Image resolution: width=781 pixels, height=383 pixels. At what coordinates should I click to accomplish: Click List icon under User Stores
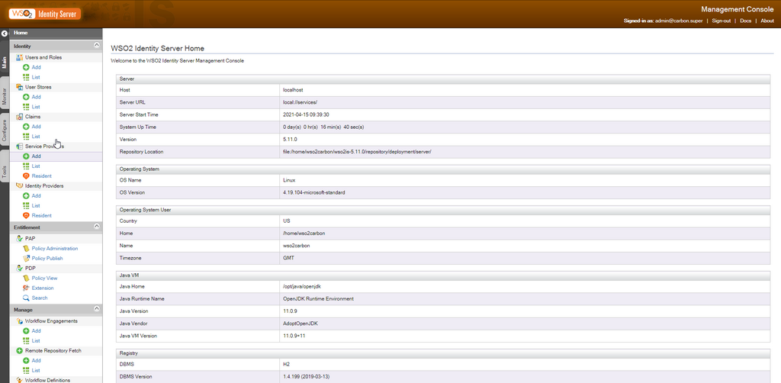pyautogui.click(x=26, y=107)
